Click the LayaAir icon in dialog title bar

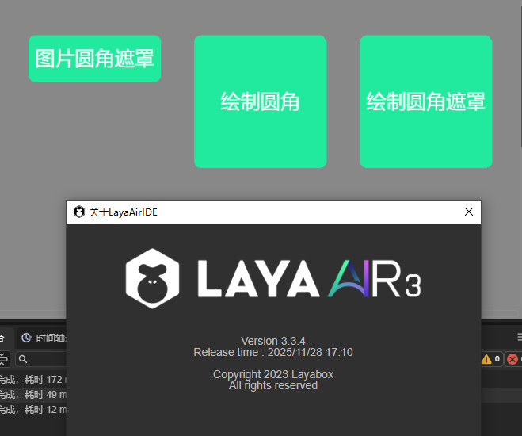(x=78, y=212)
